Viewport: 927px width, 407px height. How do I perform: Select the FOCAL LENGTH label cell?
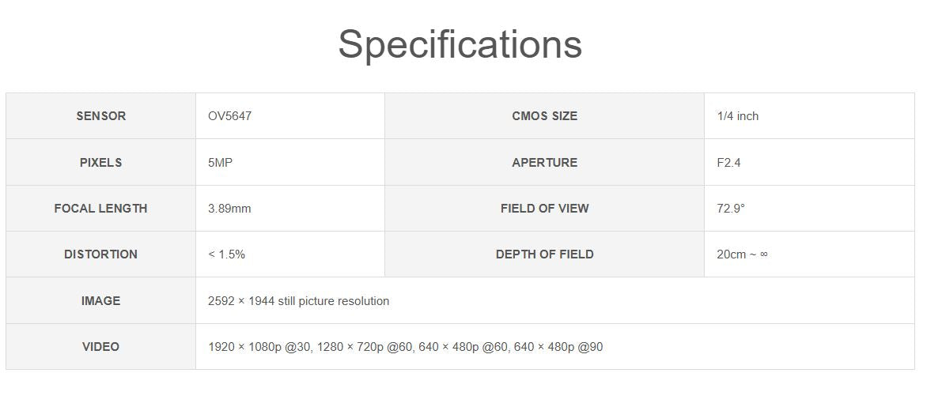tap(100, 209)
